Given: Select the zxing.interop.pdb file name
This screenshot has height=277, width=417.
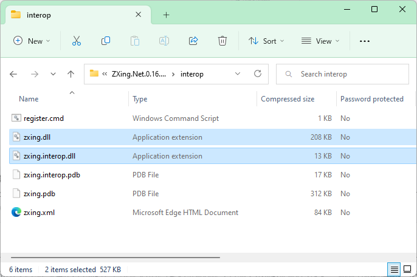Looking at the screenshot, I should click(52, 175).
